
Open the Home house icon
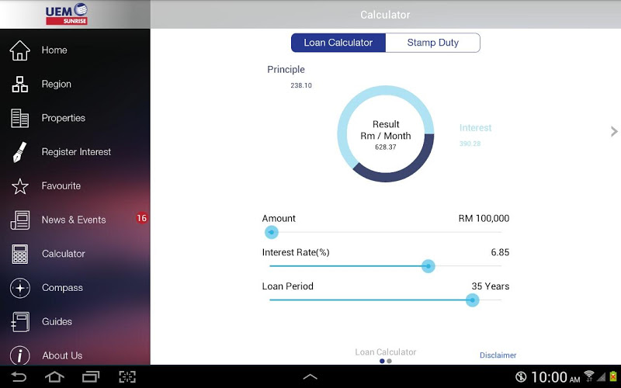pos(20,50)
